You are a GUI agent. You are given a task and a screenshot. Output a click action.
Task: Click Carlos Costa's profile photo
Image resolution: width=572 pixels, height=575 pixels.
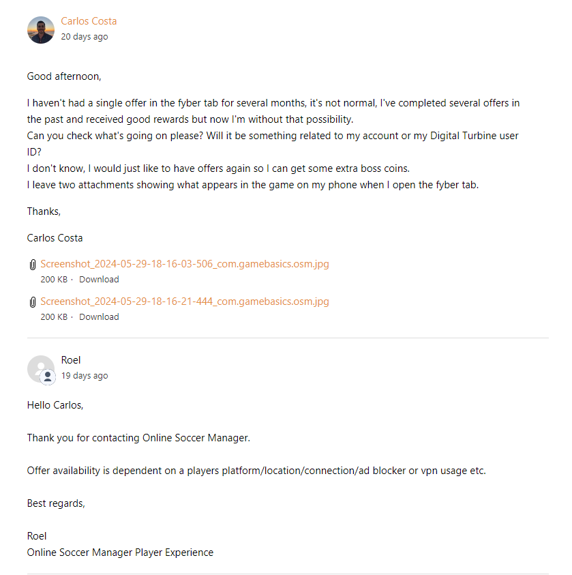point(41,30)
